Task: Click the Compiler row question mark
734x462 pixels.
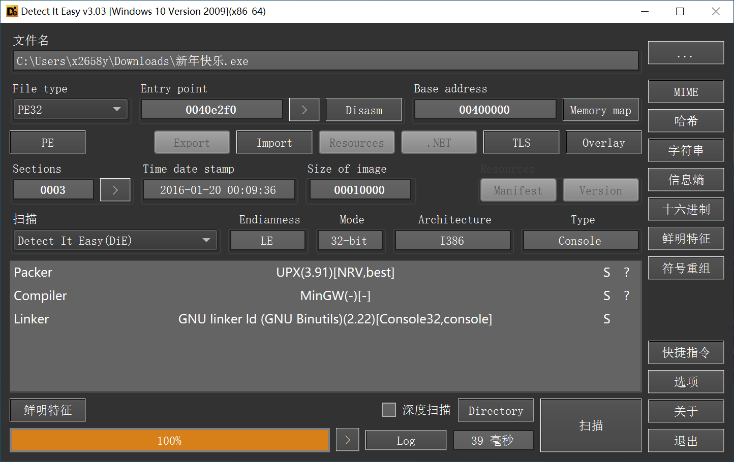Action: pyautogui.click(x=627, y=296)
